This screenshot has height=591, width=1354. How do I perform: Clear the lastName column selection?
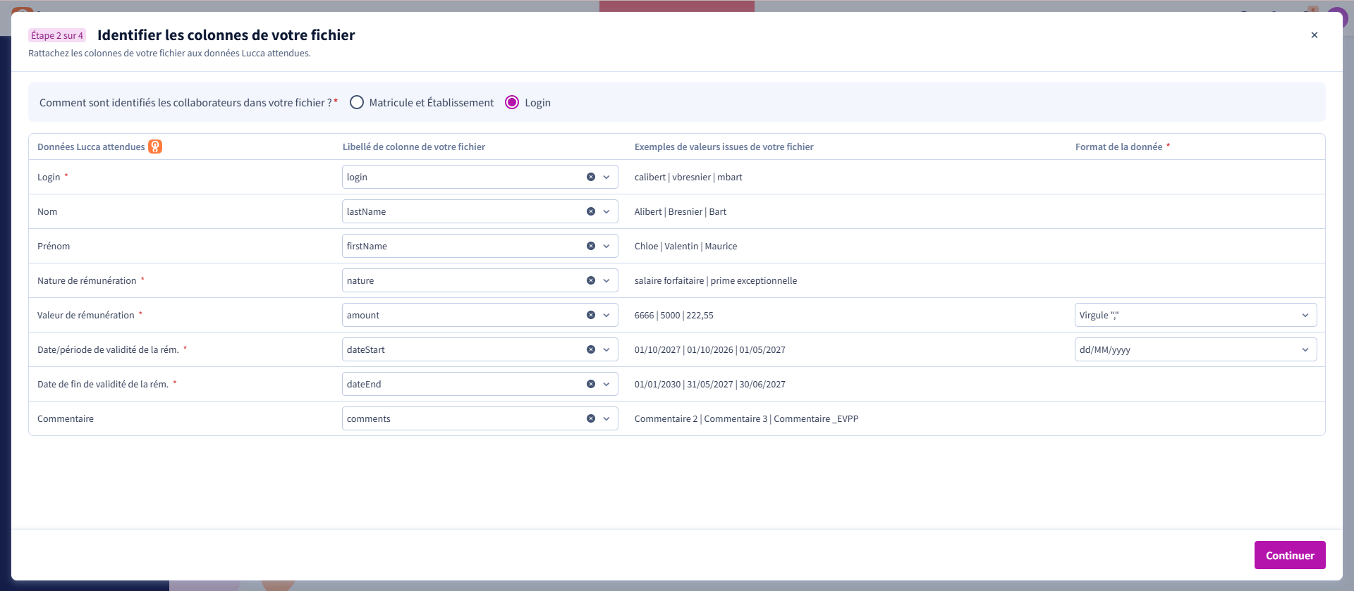(591, 211)
